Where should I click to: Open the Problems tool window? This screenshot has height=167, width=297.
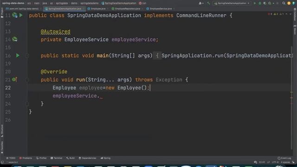[26, 158]
